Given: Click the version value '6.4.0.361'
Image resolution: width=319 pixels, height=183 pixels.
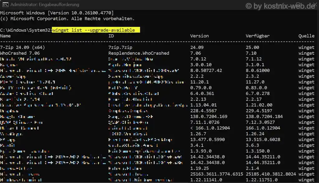Looking at the screenshot, I should coord(202,94).
